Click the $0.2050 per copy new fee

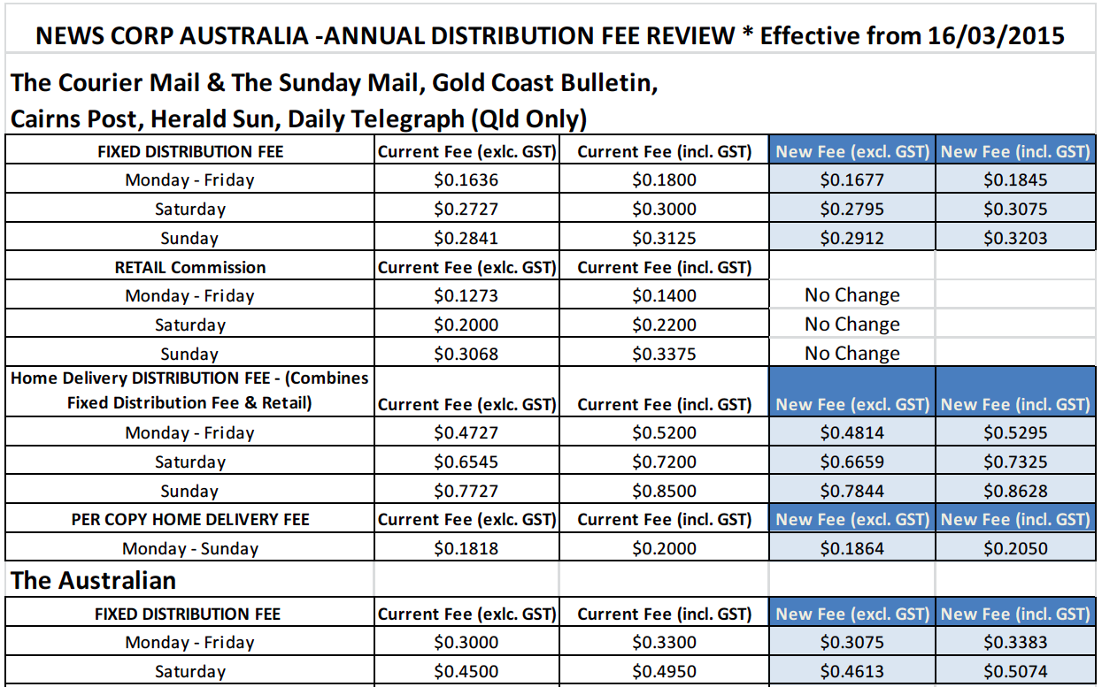[1014, 548]
